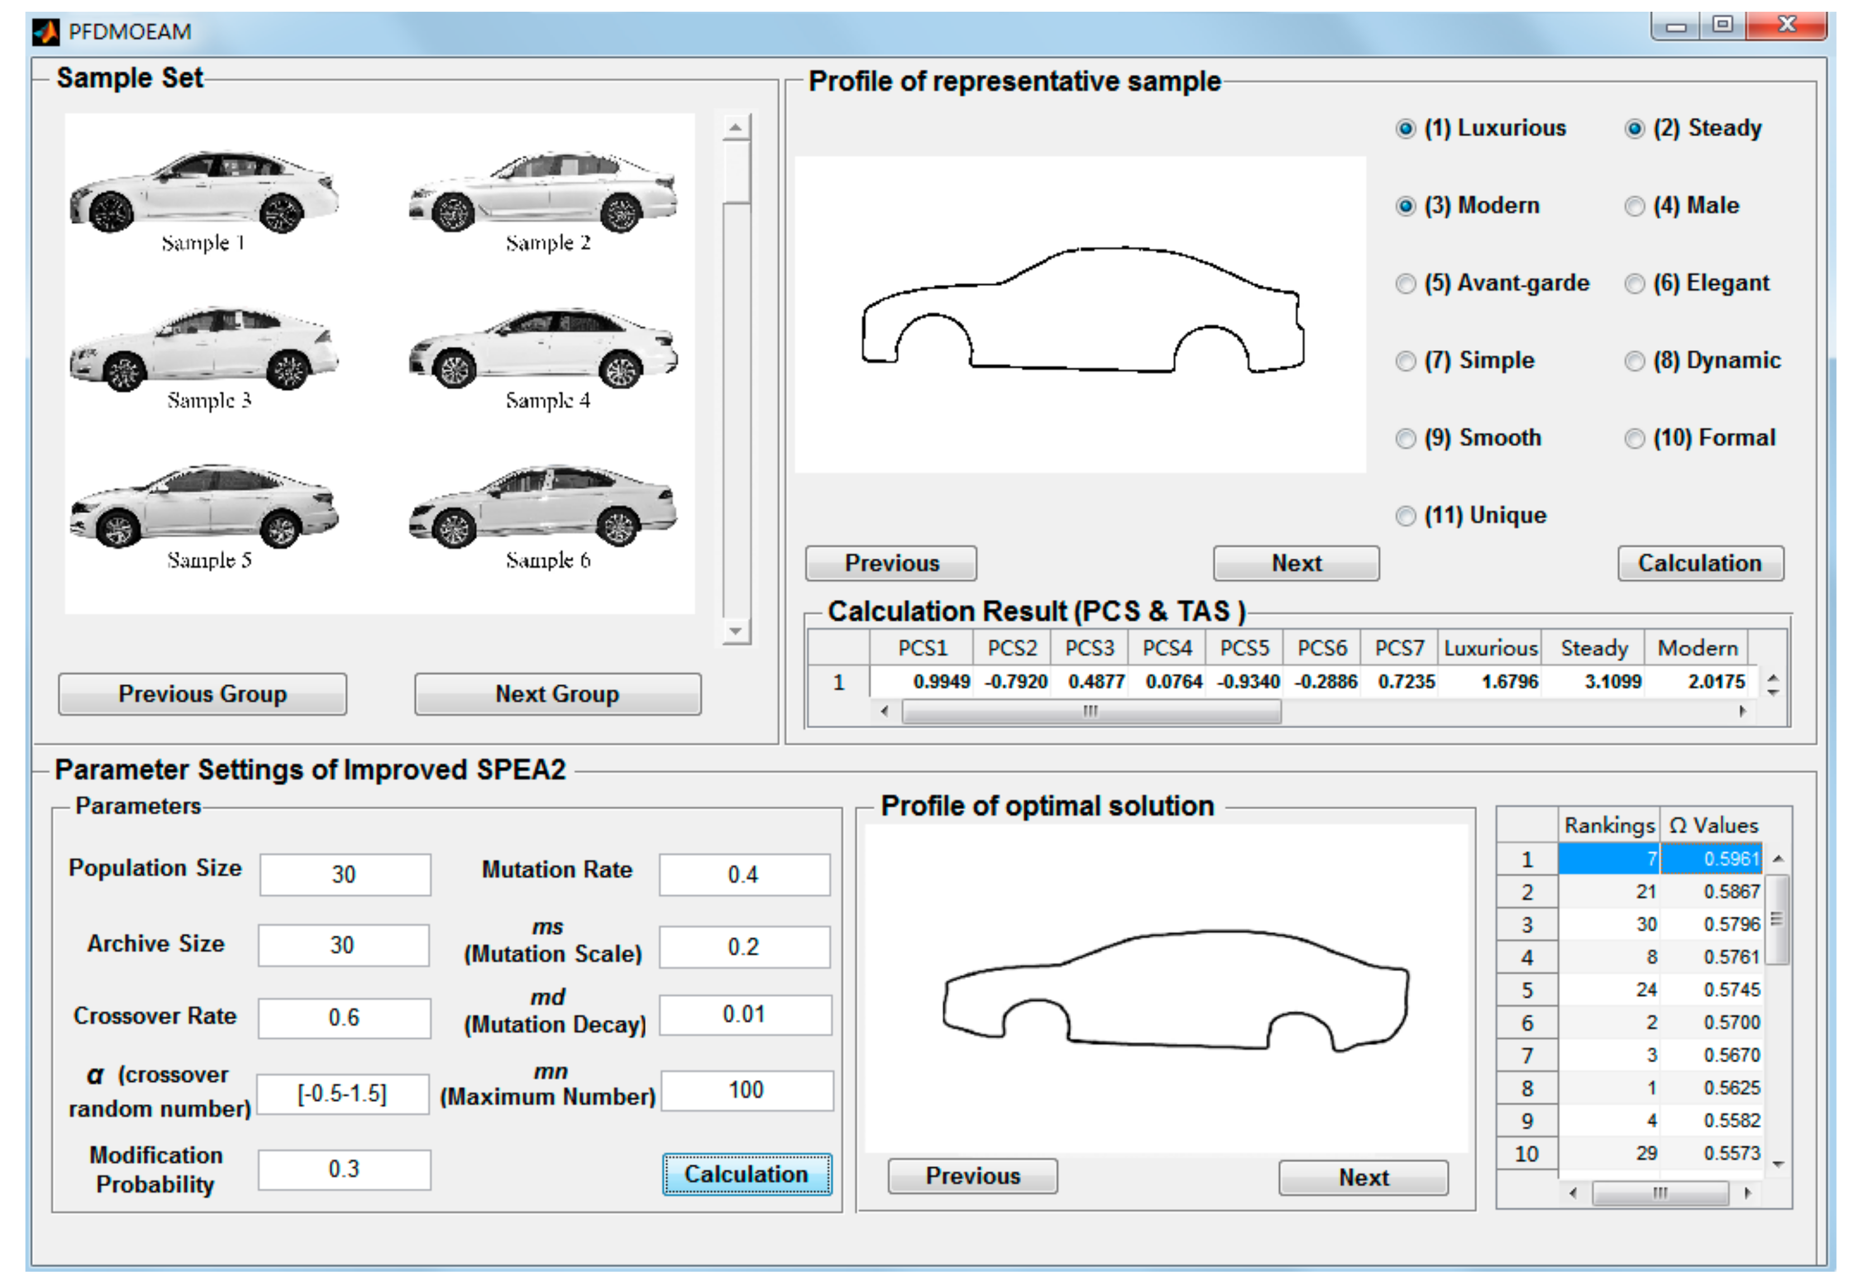Go to the Previous representative sample profile
The width and height of the screenshot is (1863, 1284).
891,563
